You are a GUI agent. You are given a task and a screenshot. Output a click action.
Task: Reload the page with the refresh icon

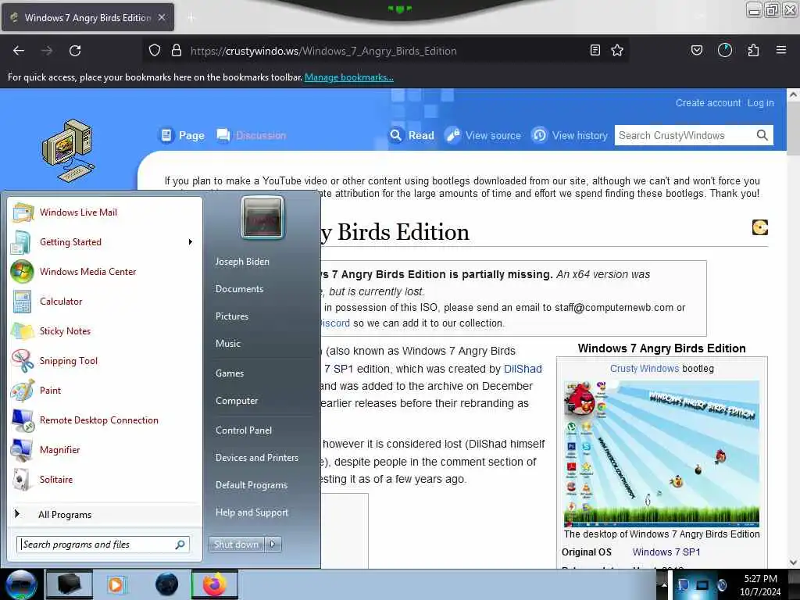point(75,51)
